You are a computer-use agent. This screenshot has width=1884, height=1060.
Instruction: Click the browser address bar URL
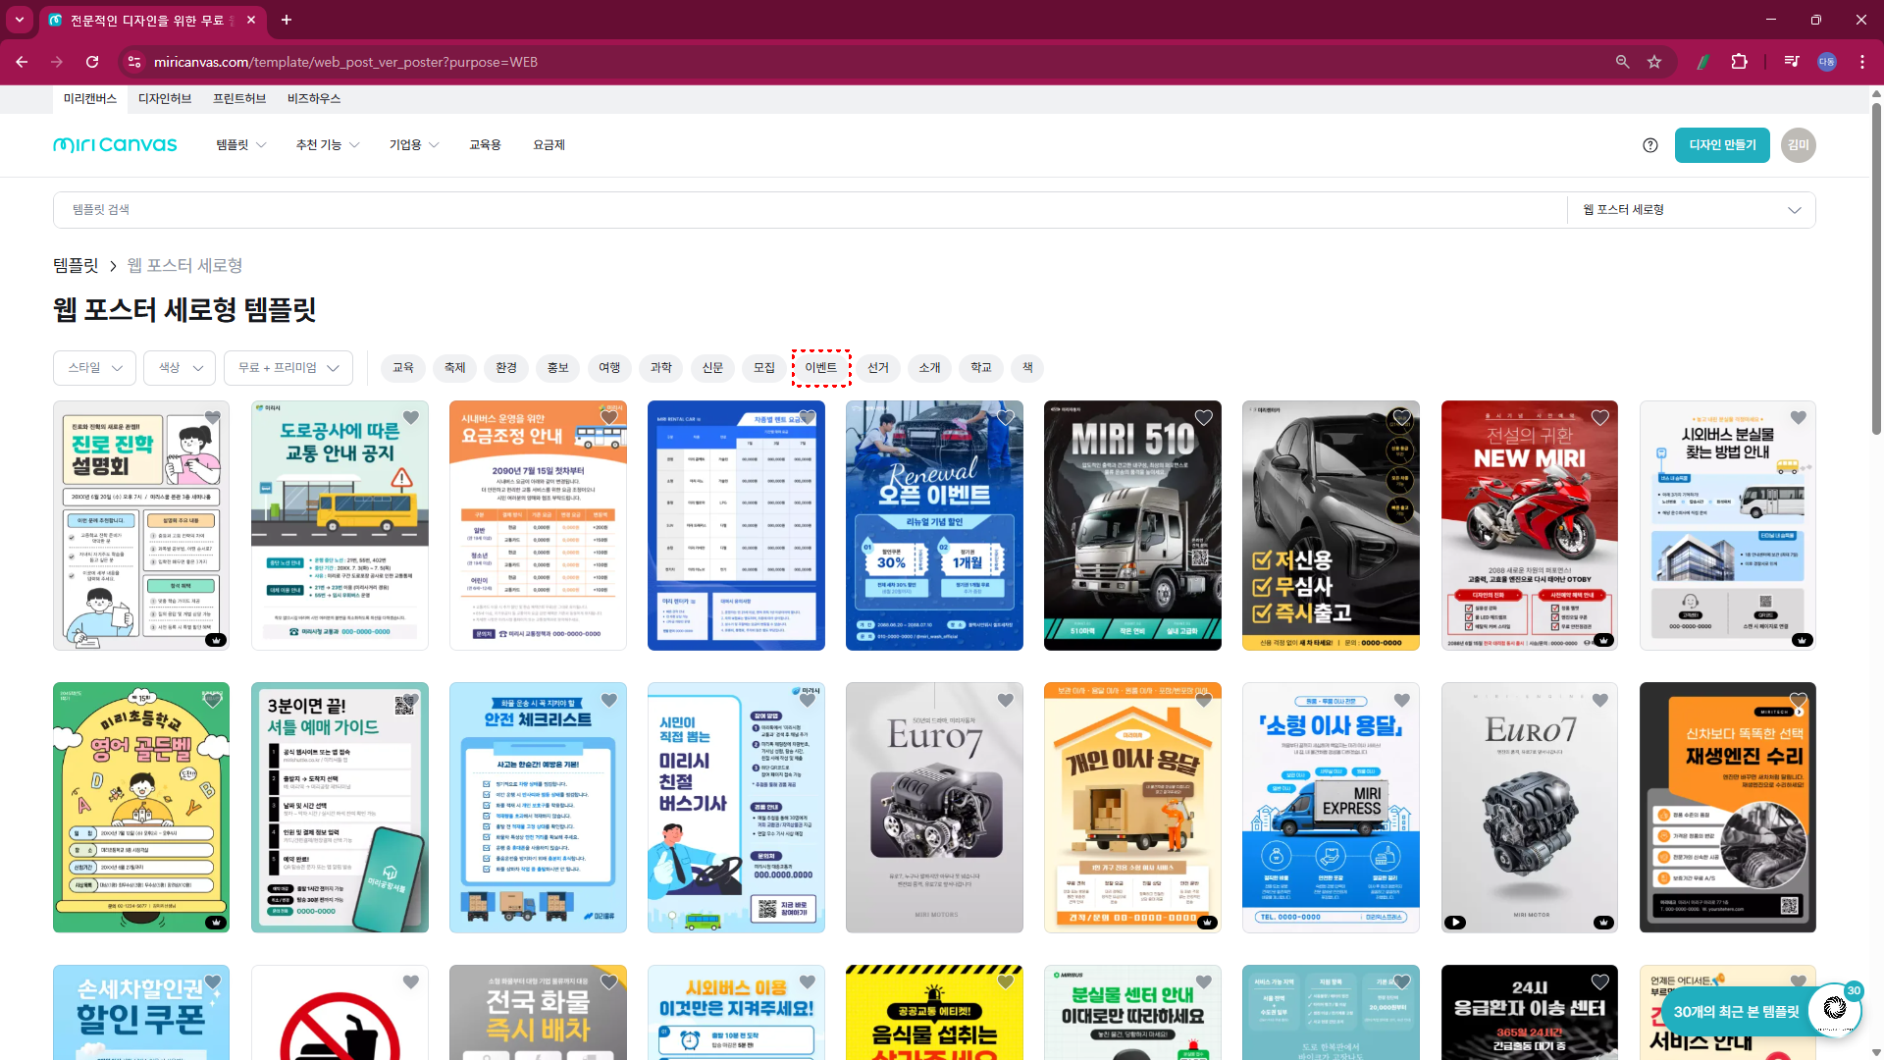(x=345, y=62)
